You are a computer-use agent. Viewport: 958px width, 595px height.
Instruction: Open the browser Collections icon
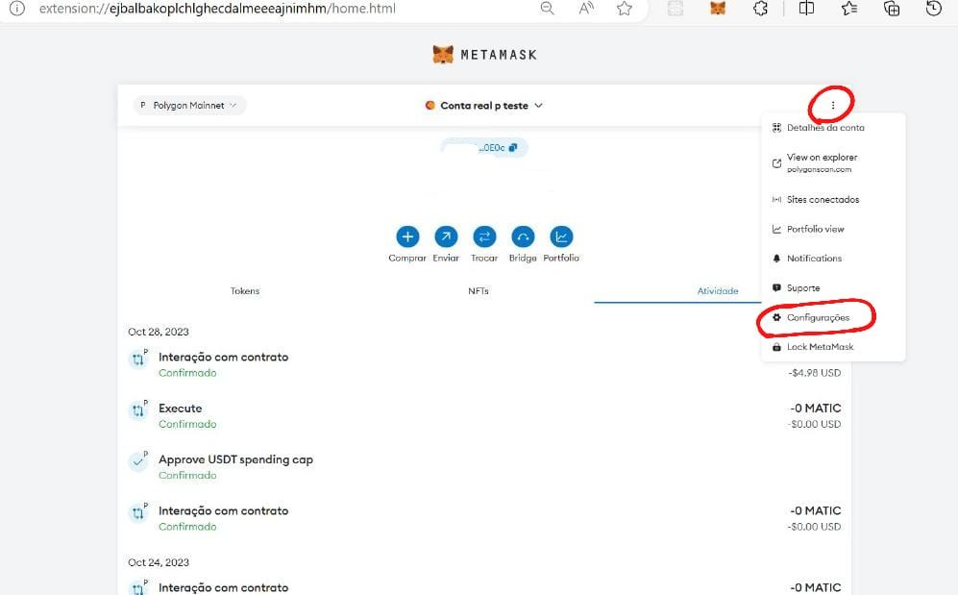892,9
